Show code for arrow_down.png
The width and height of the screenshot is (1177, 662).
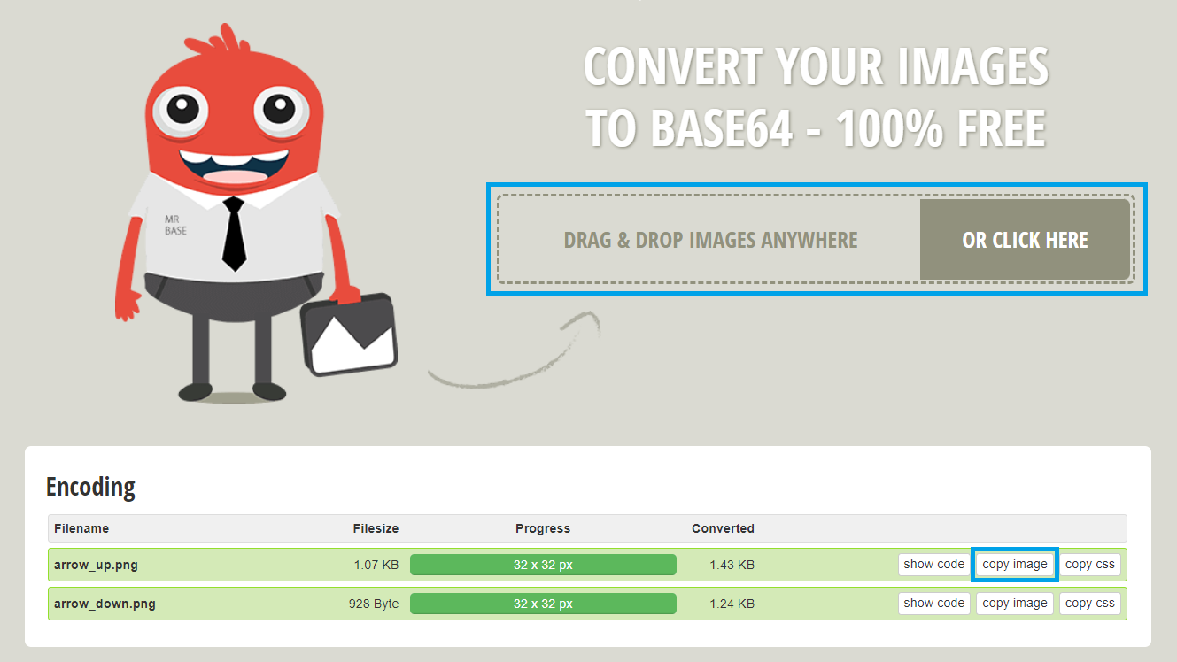(933, 604)
